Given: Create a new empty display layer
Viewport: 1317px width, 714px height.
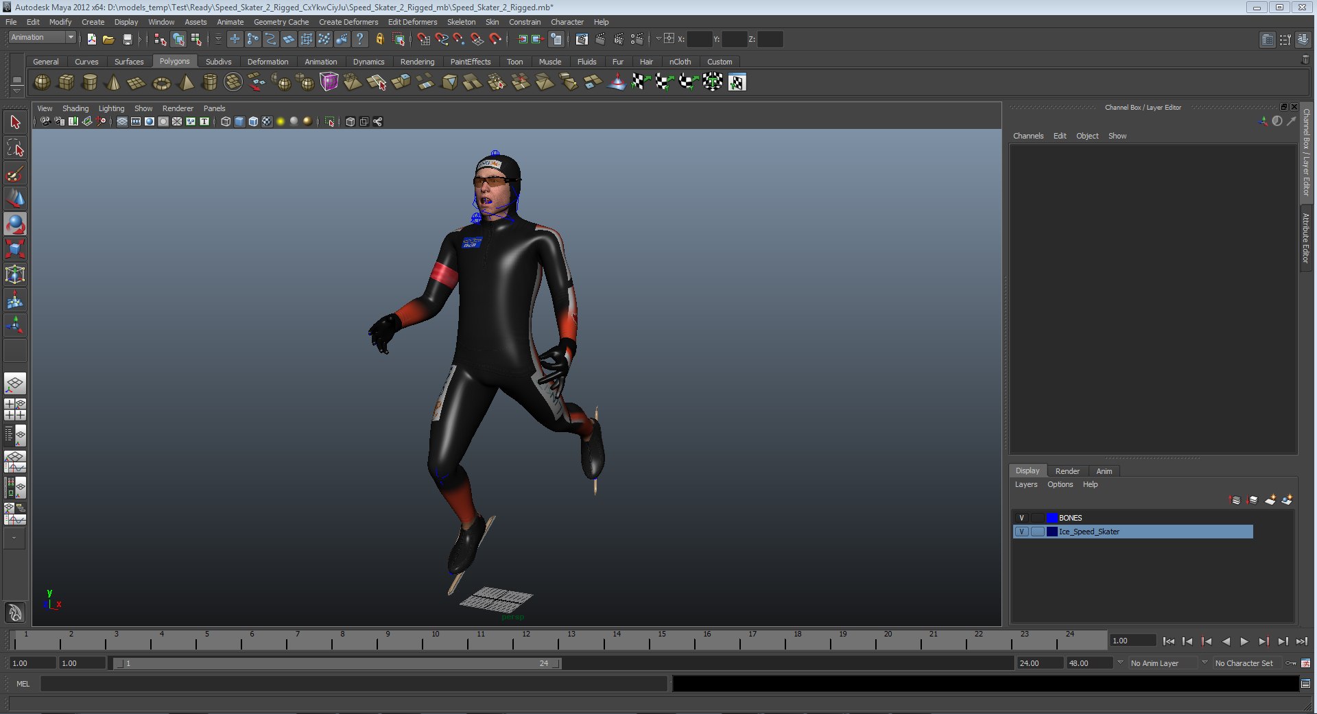Looking at the screenshot, I should (x=1270, y=500).
